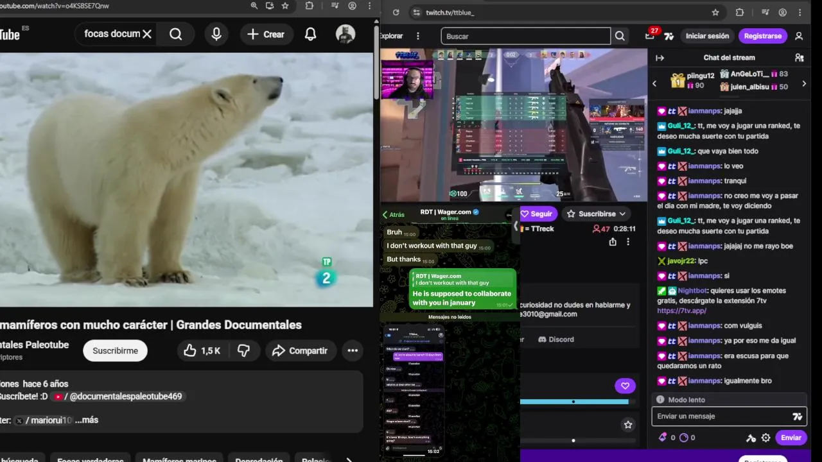Click the purple heart button
Viewport: 822px width, 462px height.
[x=625, y=386]
